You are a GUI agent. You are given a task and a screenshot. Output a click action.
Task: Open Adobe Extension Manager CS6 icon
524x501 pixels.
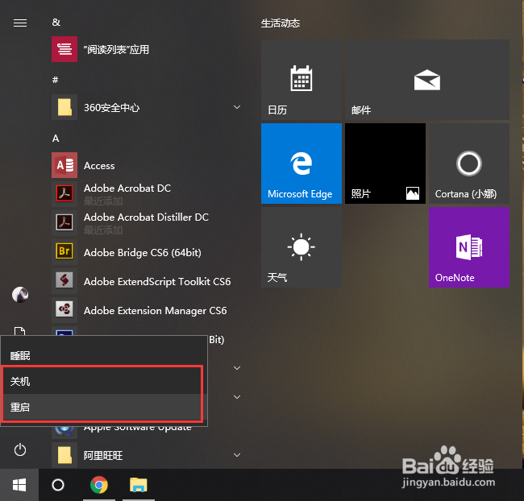pyautogui.click(x=64, y=309)
